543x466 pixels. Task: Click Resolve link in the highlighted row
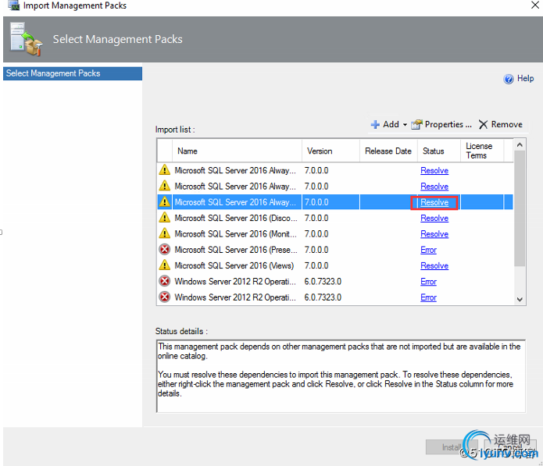[x=434, y=202]
